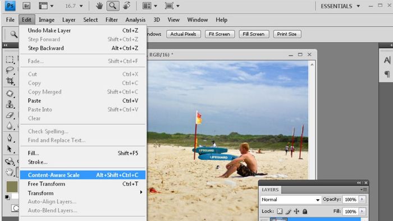Image resolution: width=393 pixels, height=221 pixels.
Task: Reset default foreground and background colors
Action: [7, 197]
